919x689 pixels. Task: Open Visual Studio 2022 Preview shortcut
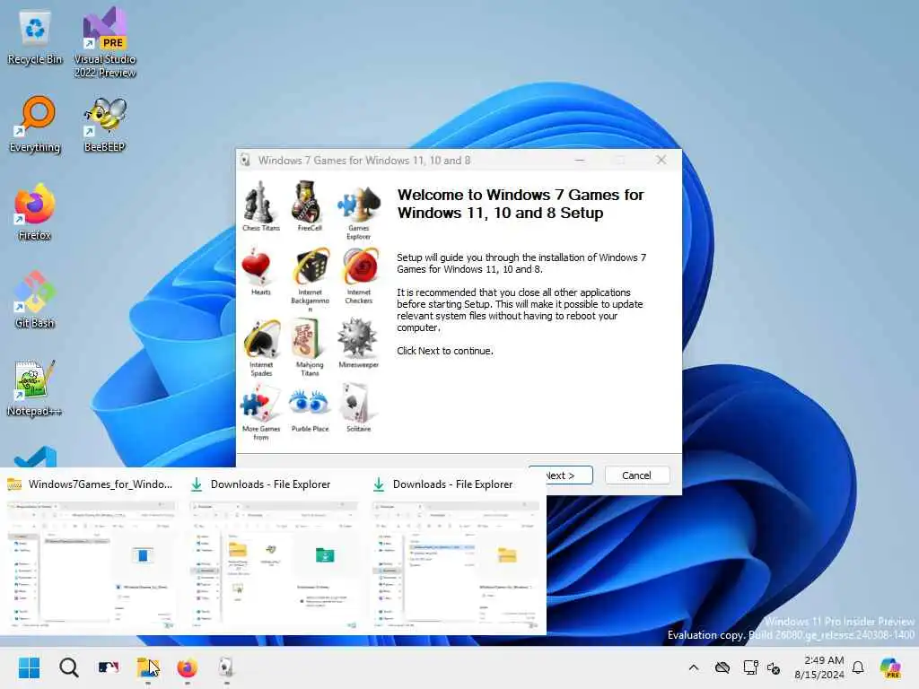point(105,42)
